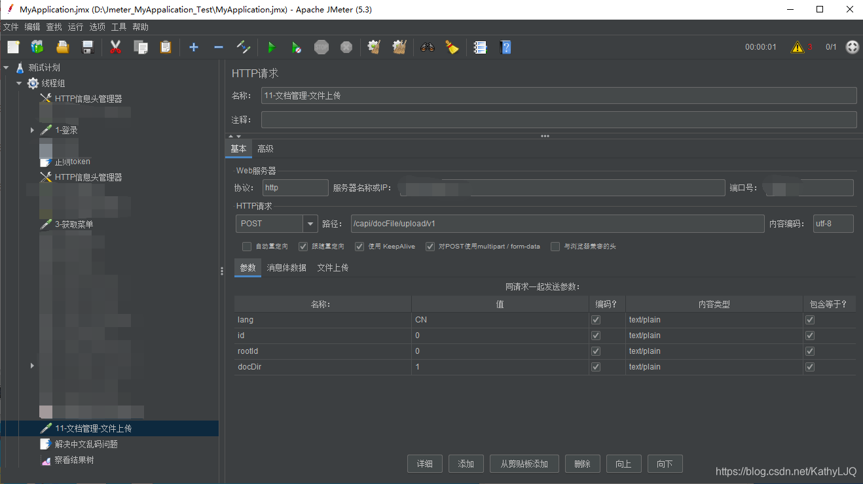
Task: Click the 内容编码 utf-8 field
Action: [834, 224]
